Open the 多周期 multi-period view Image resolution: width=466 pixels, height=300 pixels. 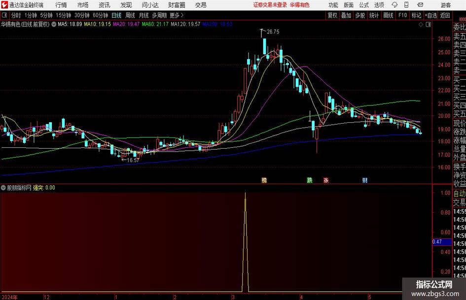[159, 15]
